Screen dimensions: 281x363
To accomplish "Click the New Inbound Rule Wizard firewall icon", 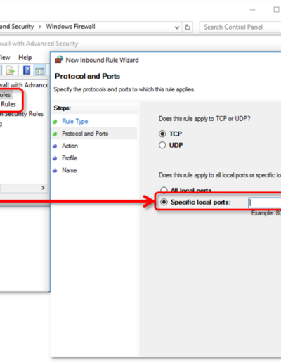I will coord(59,60).
